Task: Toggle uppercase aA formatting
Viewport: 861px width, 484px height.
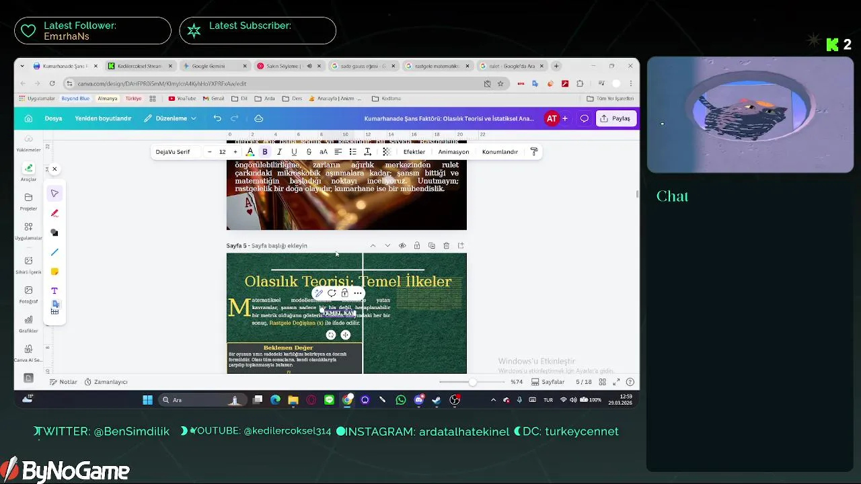Action: pyautogui.click(x=324, y=152)
